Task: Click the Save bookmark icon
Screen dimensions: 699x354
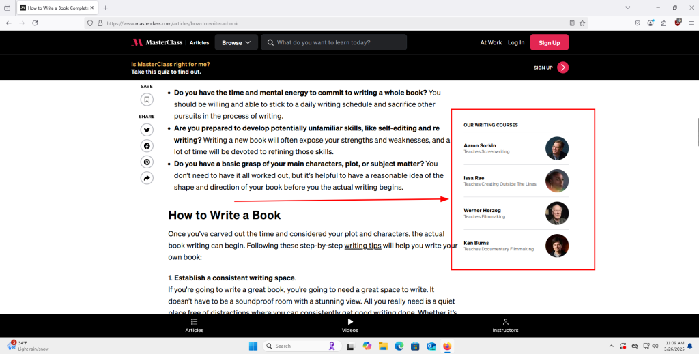Action: click(x=147, y=100)
